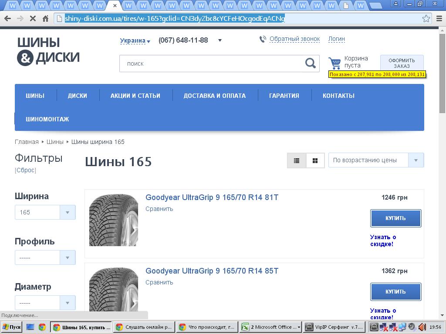Image resolution: width=446 pixels, height=334 pixels.
Task: Click the 1362 грн price text
Action: point(394,271)
